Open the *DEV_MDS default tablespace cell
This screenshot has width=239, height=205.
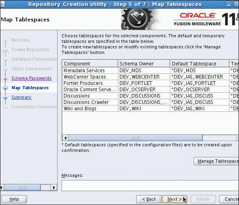coord(200,71)
